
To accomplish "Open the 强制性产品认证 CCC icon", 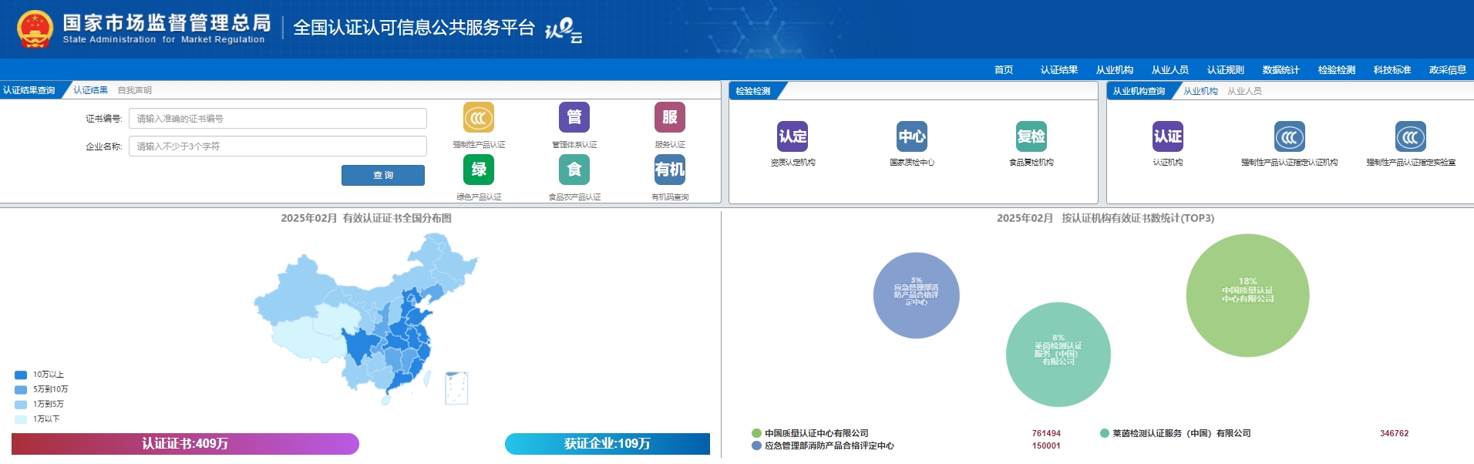I will click(x=478, y=118).
